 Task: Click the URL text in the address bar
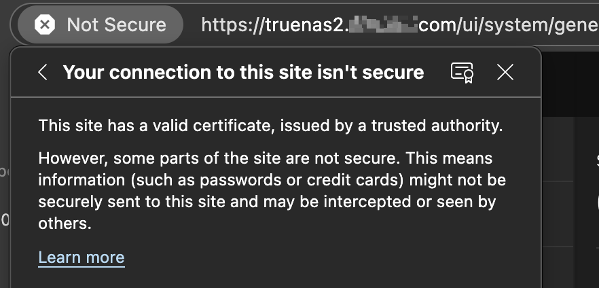(x=399, y=25)
